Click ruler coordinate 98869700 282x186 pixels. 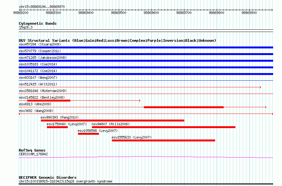184,13
